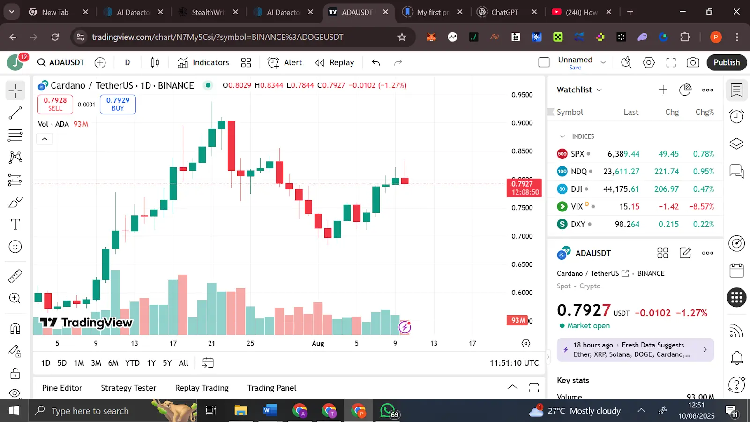Toggle hide all drawings eye icon
Viewport: 750px width, 422px height.
point(15,393)
